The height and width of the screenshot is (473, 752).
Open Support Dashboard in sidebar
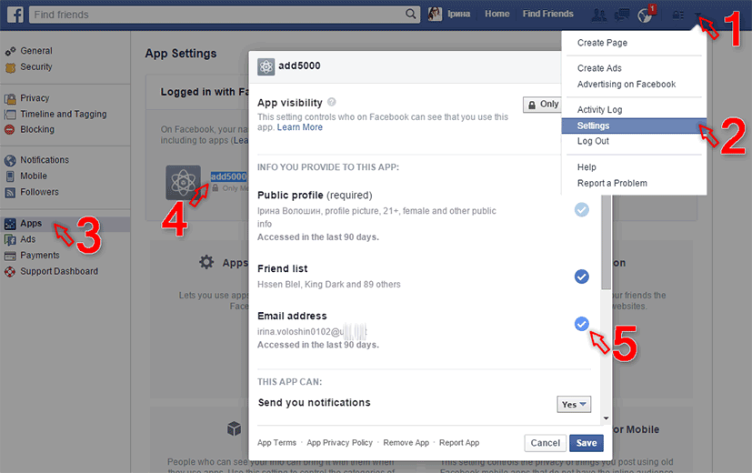(59, 271)
